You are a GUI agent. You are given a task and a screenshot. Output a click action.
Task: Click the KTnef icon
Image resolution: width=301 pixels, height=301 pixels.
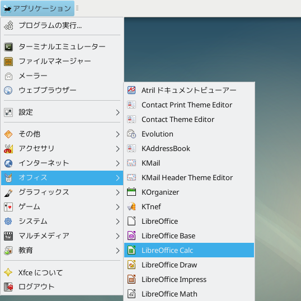tap(131, 206)
